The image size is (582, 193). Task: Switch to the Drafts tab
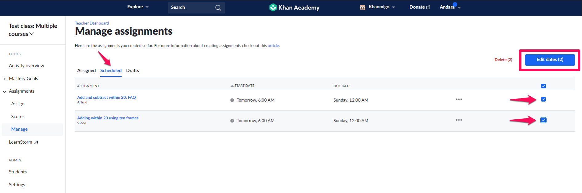[x=133, y=71]
